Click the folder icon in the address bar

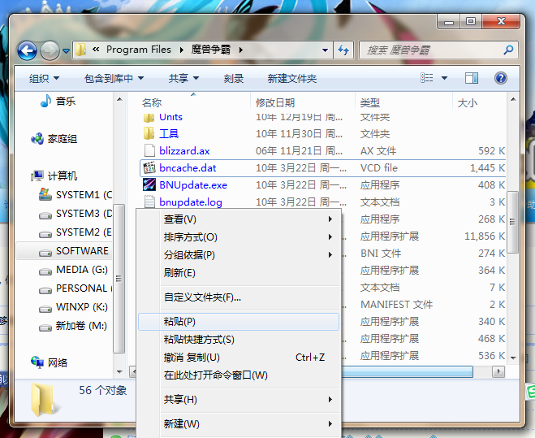point(81,50)
